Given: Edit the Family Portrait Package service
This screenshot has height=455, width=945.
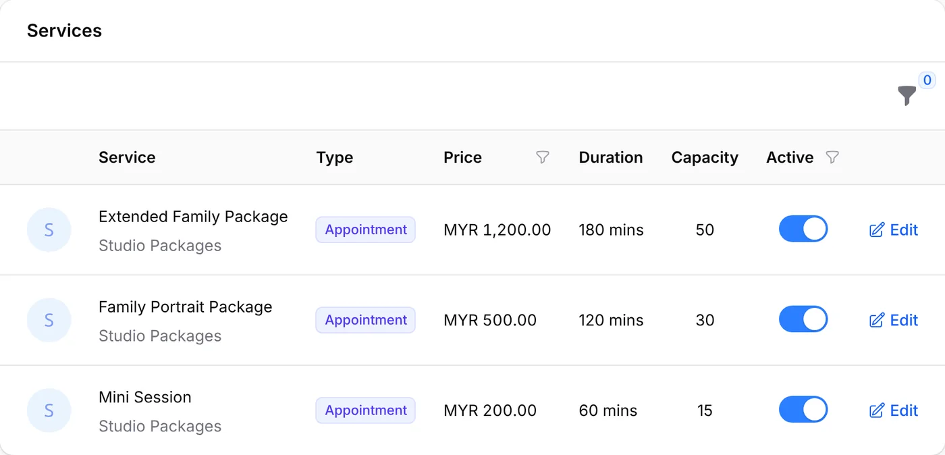Looking at the screenshot, I should [894, 321].
